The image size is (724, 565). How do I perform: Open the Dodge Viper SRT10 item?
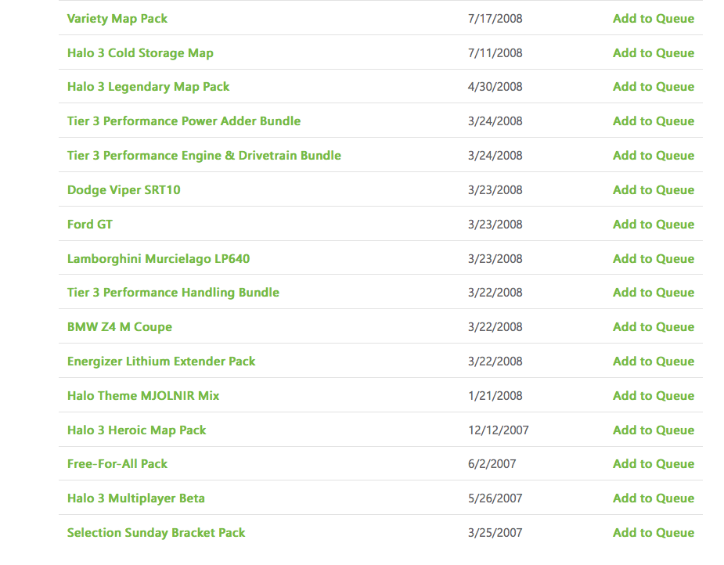tap(124, 190)
